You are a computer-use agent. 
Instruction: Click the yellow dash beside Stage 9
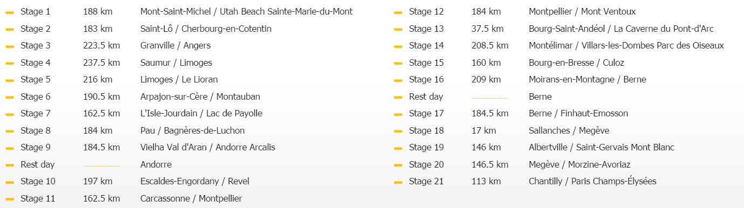[x=10, y=148]
